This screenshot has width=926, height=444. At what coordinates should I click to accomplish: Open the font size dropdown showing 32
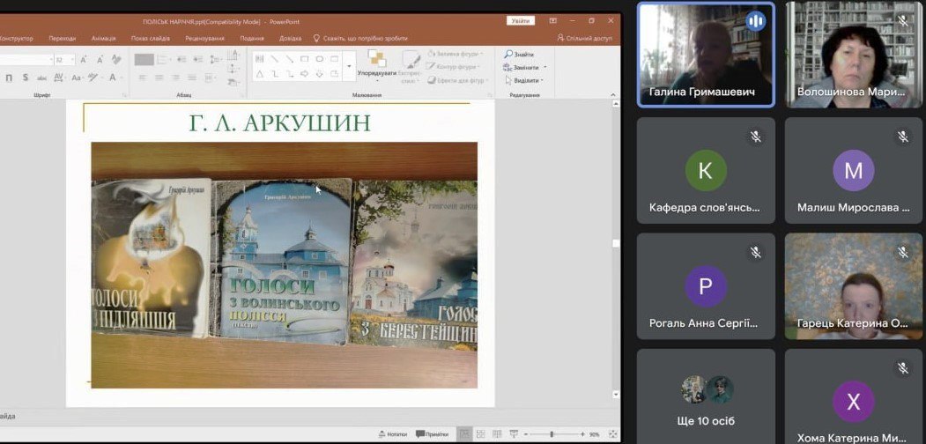coord(72,60)
